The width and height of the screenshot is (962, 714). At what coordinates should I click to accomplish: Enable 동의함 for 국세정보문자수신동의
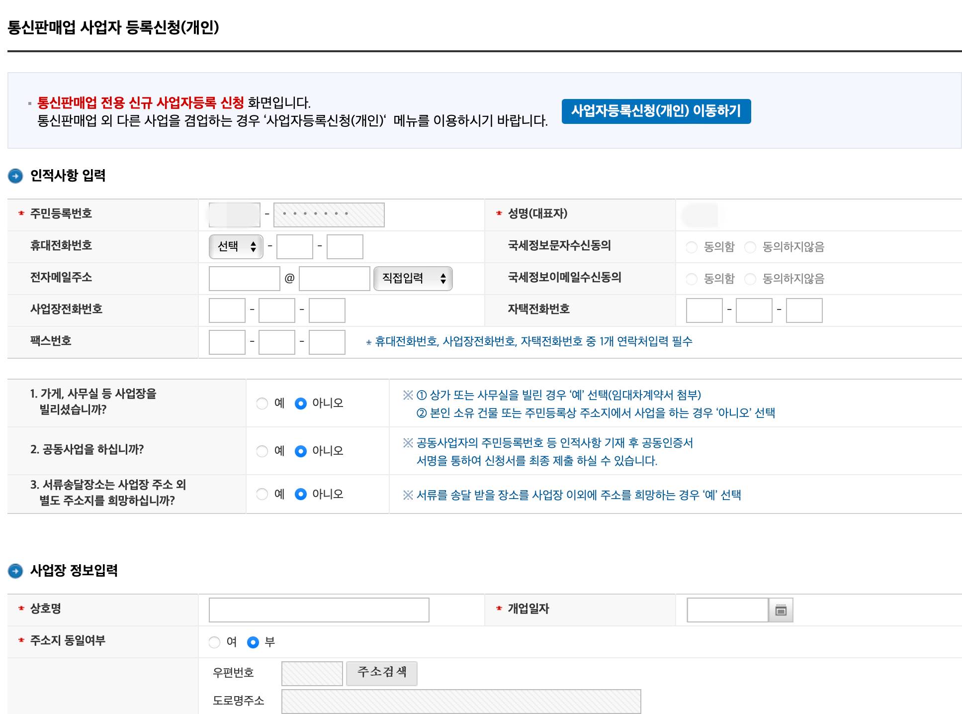tap(692, 246)
